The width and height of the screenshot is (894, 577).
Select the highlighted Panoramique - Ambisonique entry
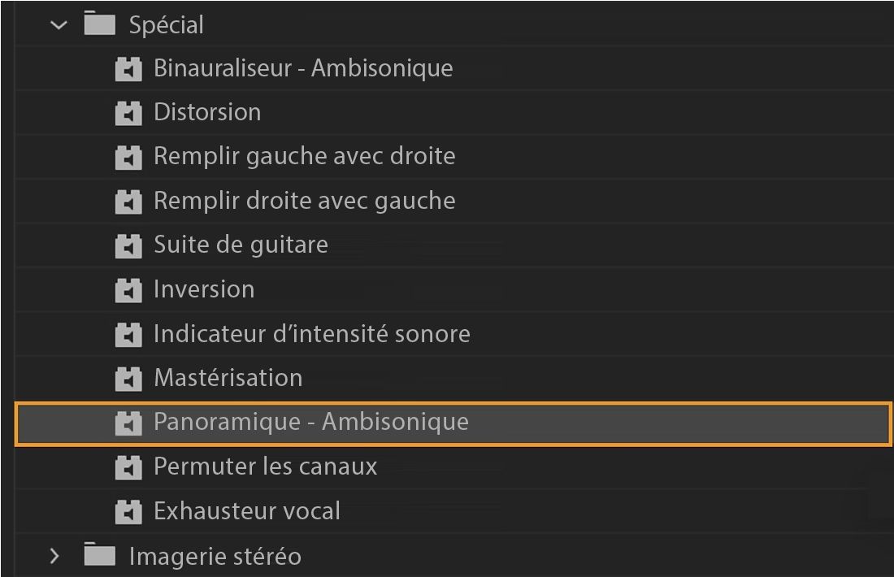click(x=311, y=422)
